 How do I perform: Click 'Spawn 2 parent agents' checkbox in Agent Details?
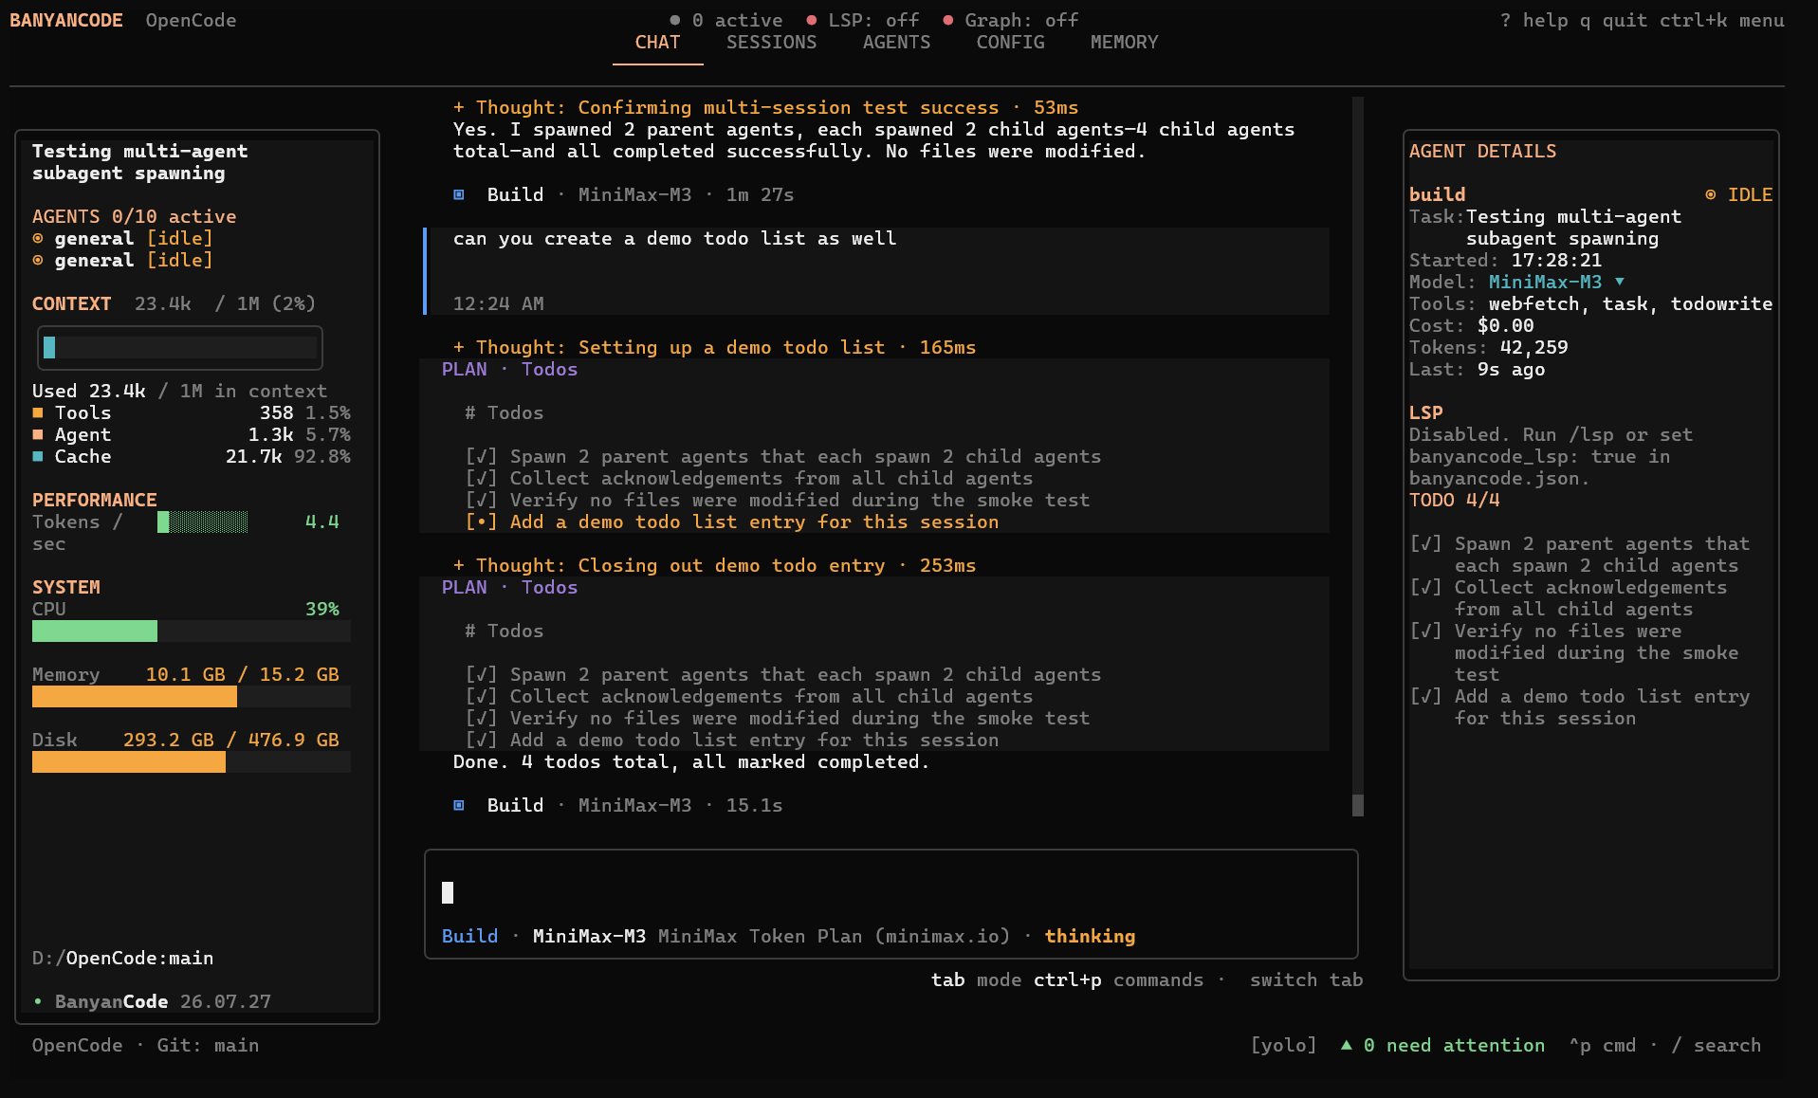[x=1425, y=543]
